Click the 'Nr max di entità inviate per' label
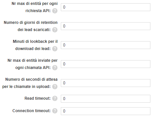Viewport: 153px width, 118px height. 32,60
